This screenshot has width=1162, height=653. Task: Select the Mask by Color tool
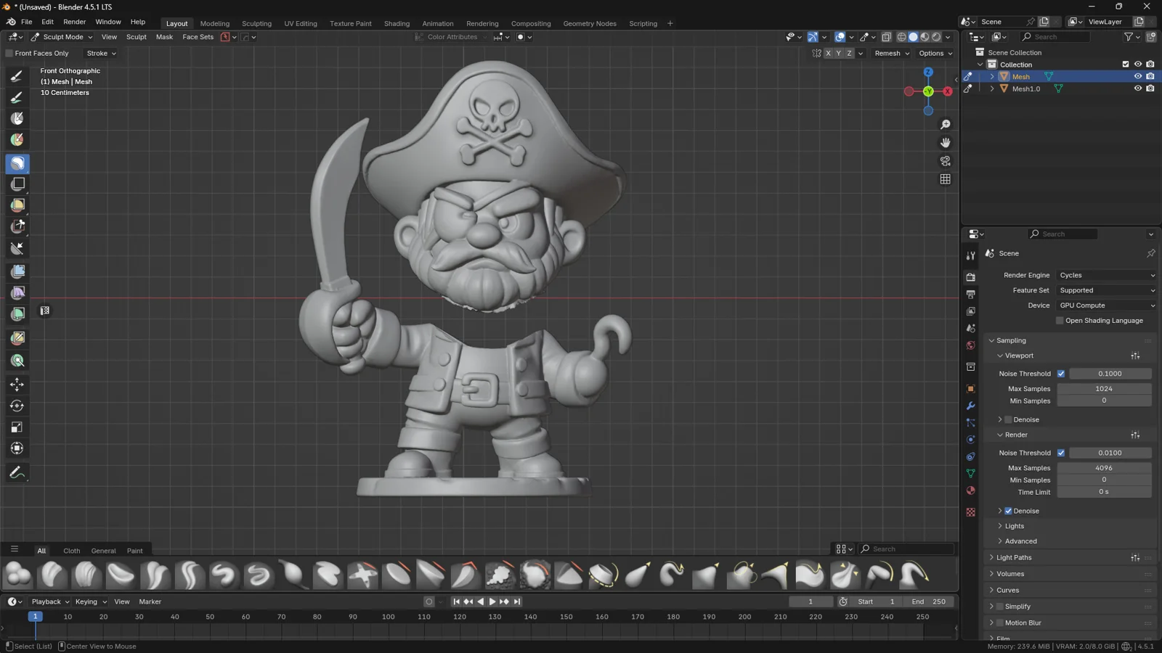point(17,361)
